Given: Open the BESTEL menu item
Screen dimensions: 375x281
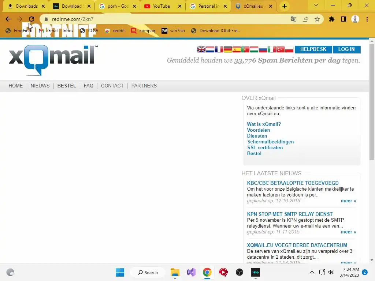Looking at the screenshot, I should click(x=67, y=86).
